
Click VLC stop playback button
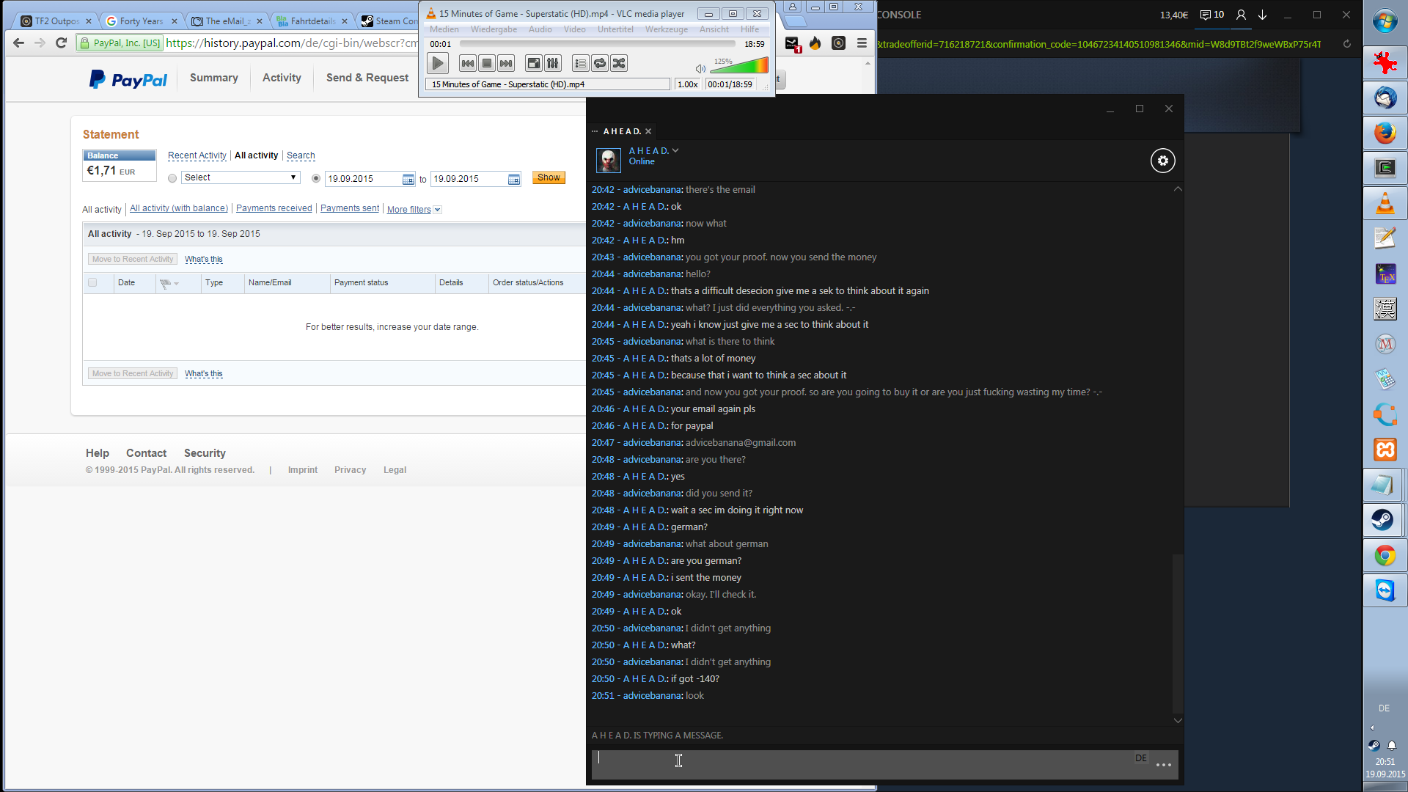487,64
